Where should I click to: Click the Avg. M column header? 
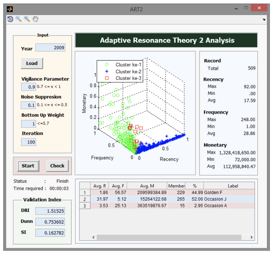pos(147,186)
